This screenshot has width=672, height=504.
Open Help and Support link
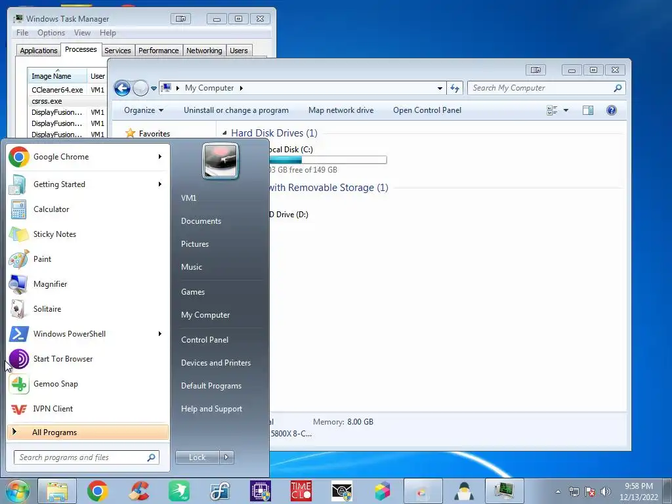212,409
